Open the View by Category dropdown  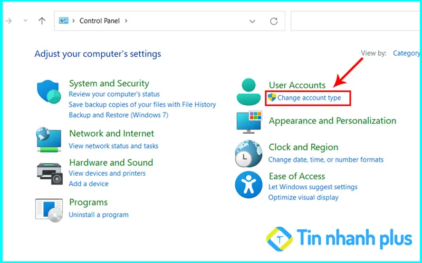pos(406,53)
